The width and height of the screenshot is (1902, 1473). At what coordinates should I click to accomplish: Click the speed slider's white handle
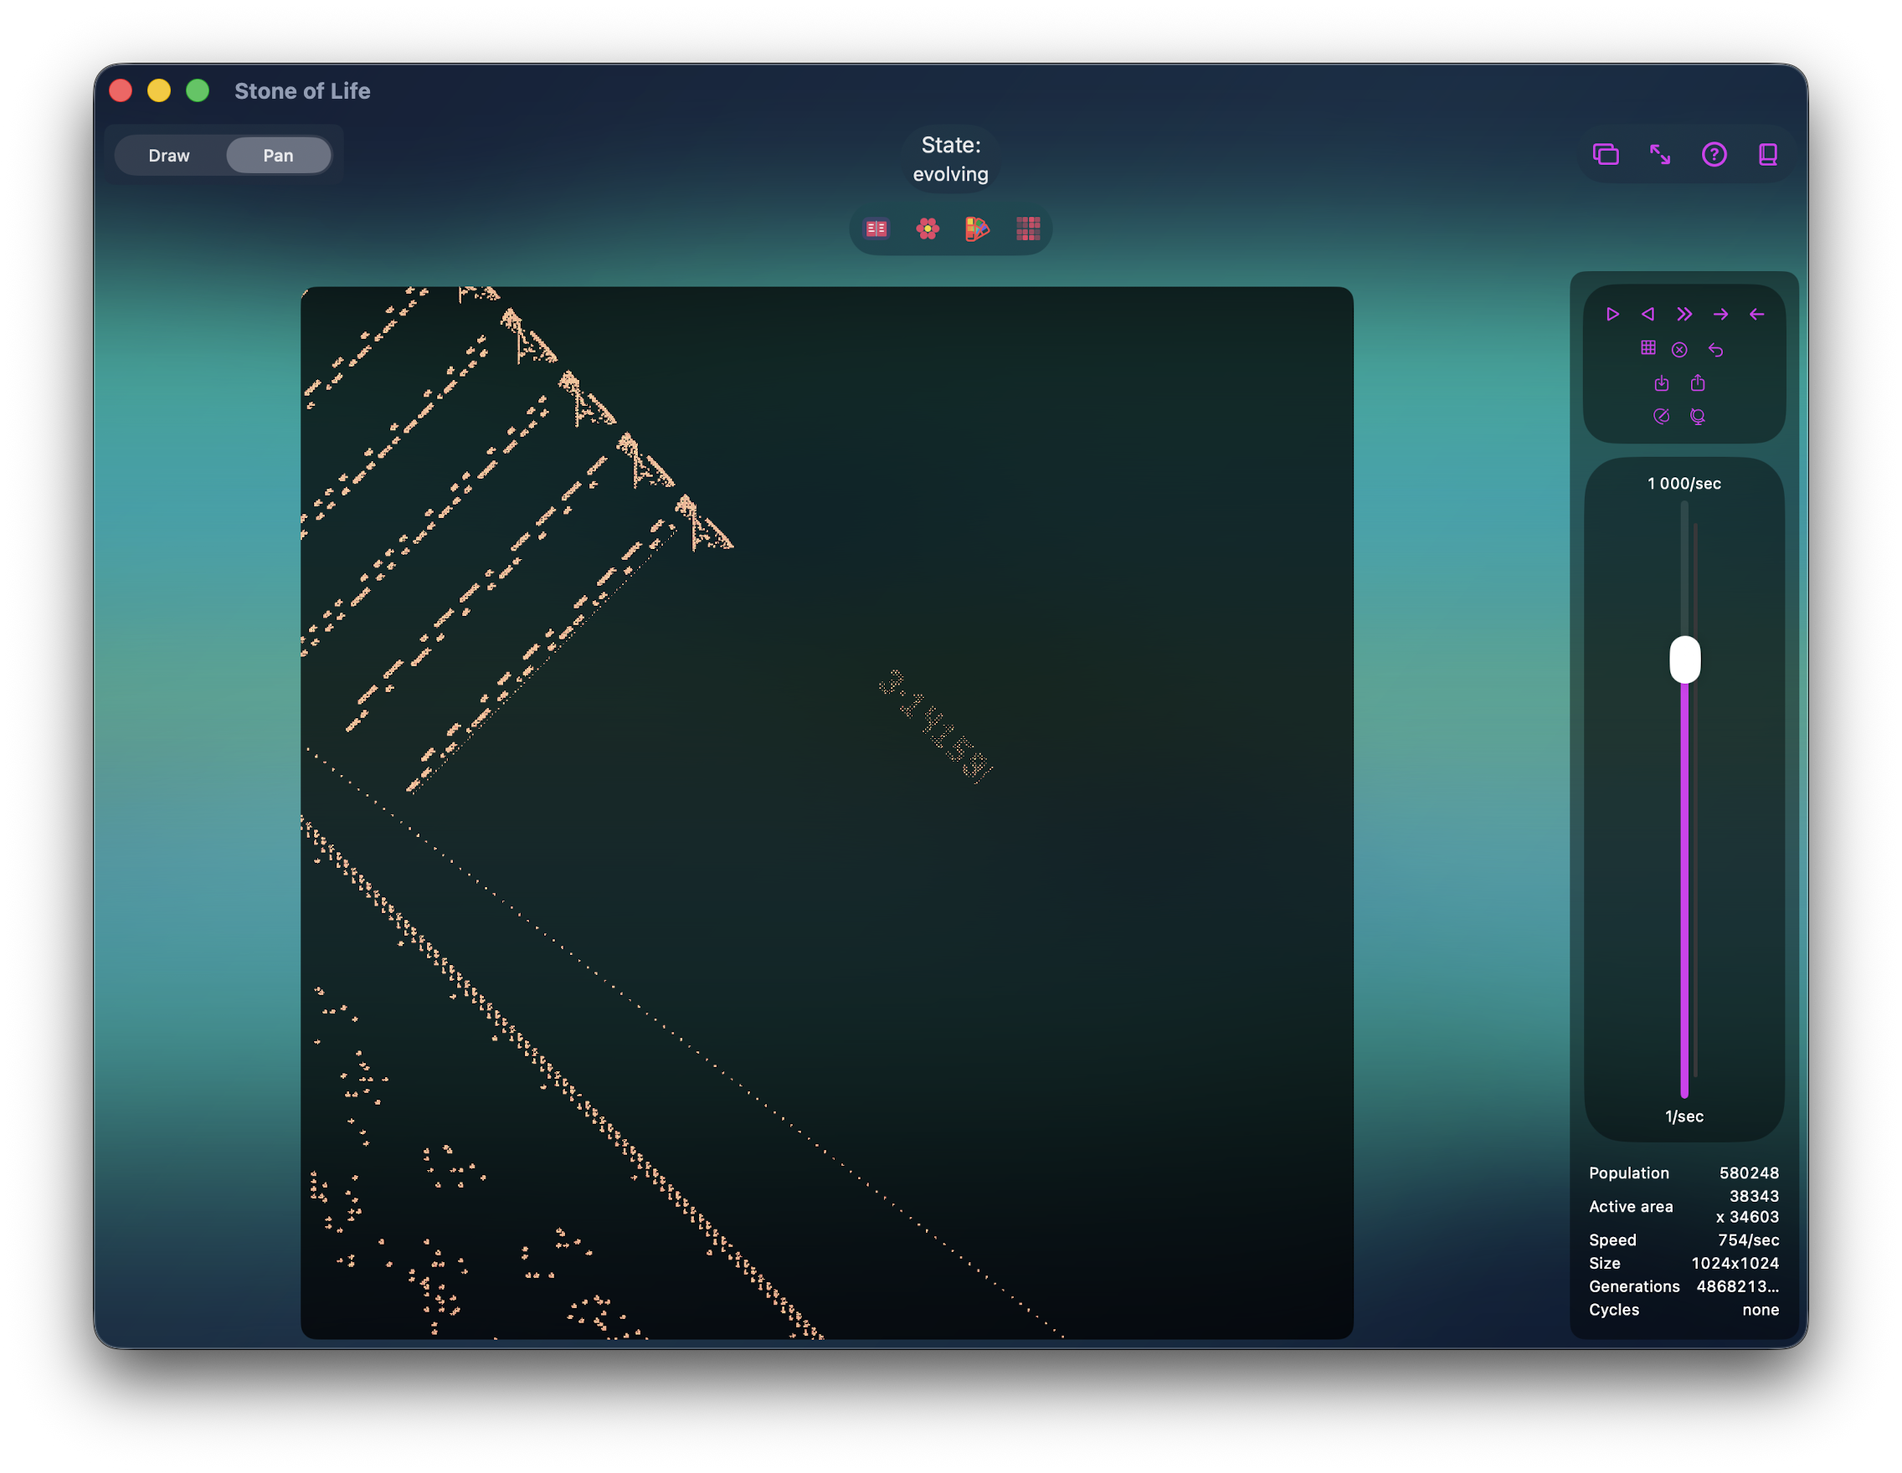point(1684,659)
